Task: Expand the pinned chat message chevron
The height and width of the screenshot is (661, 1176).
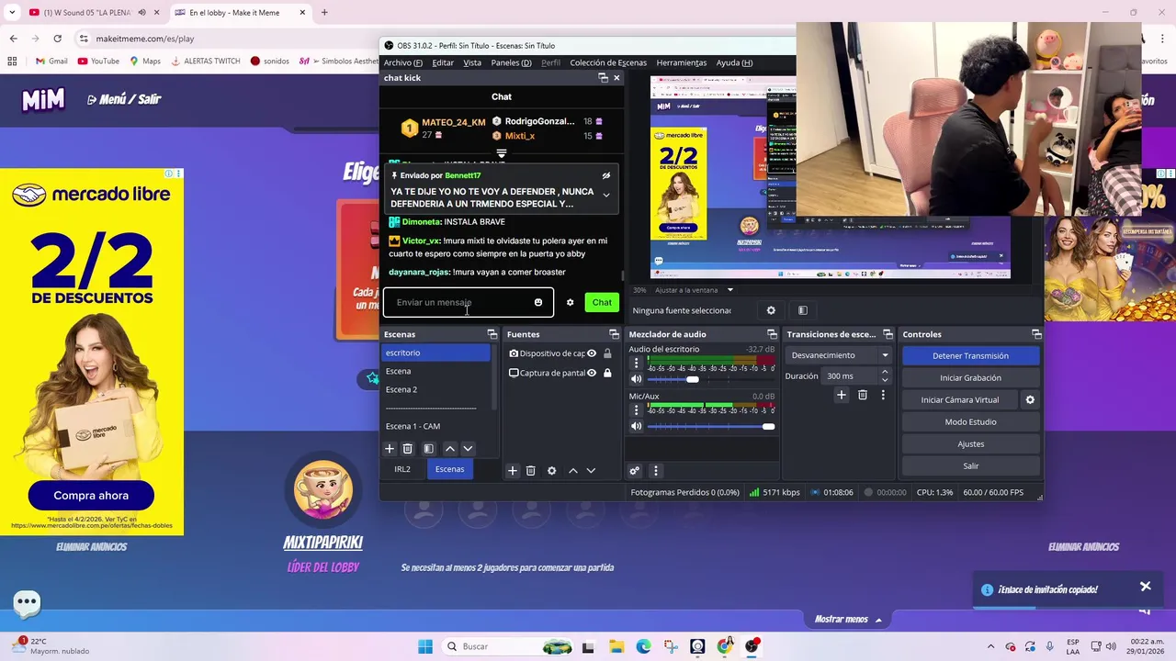Action: coord(605,195)
